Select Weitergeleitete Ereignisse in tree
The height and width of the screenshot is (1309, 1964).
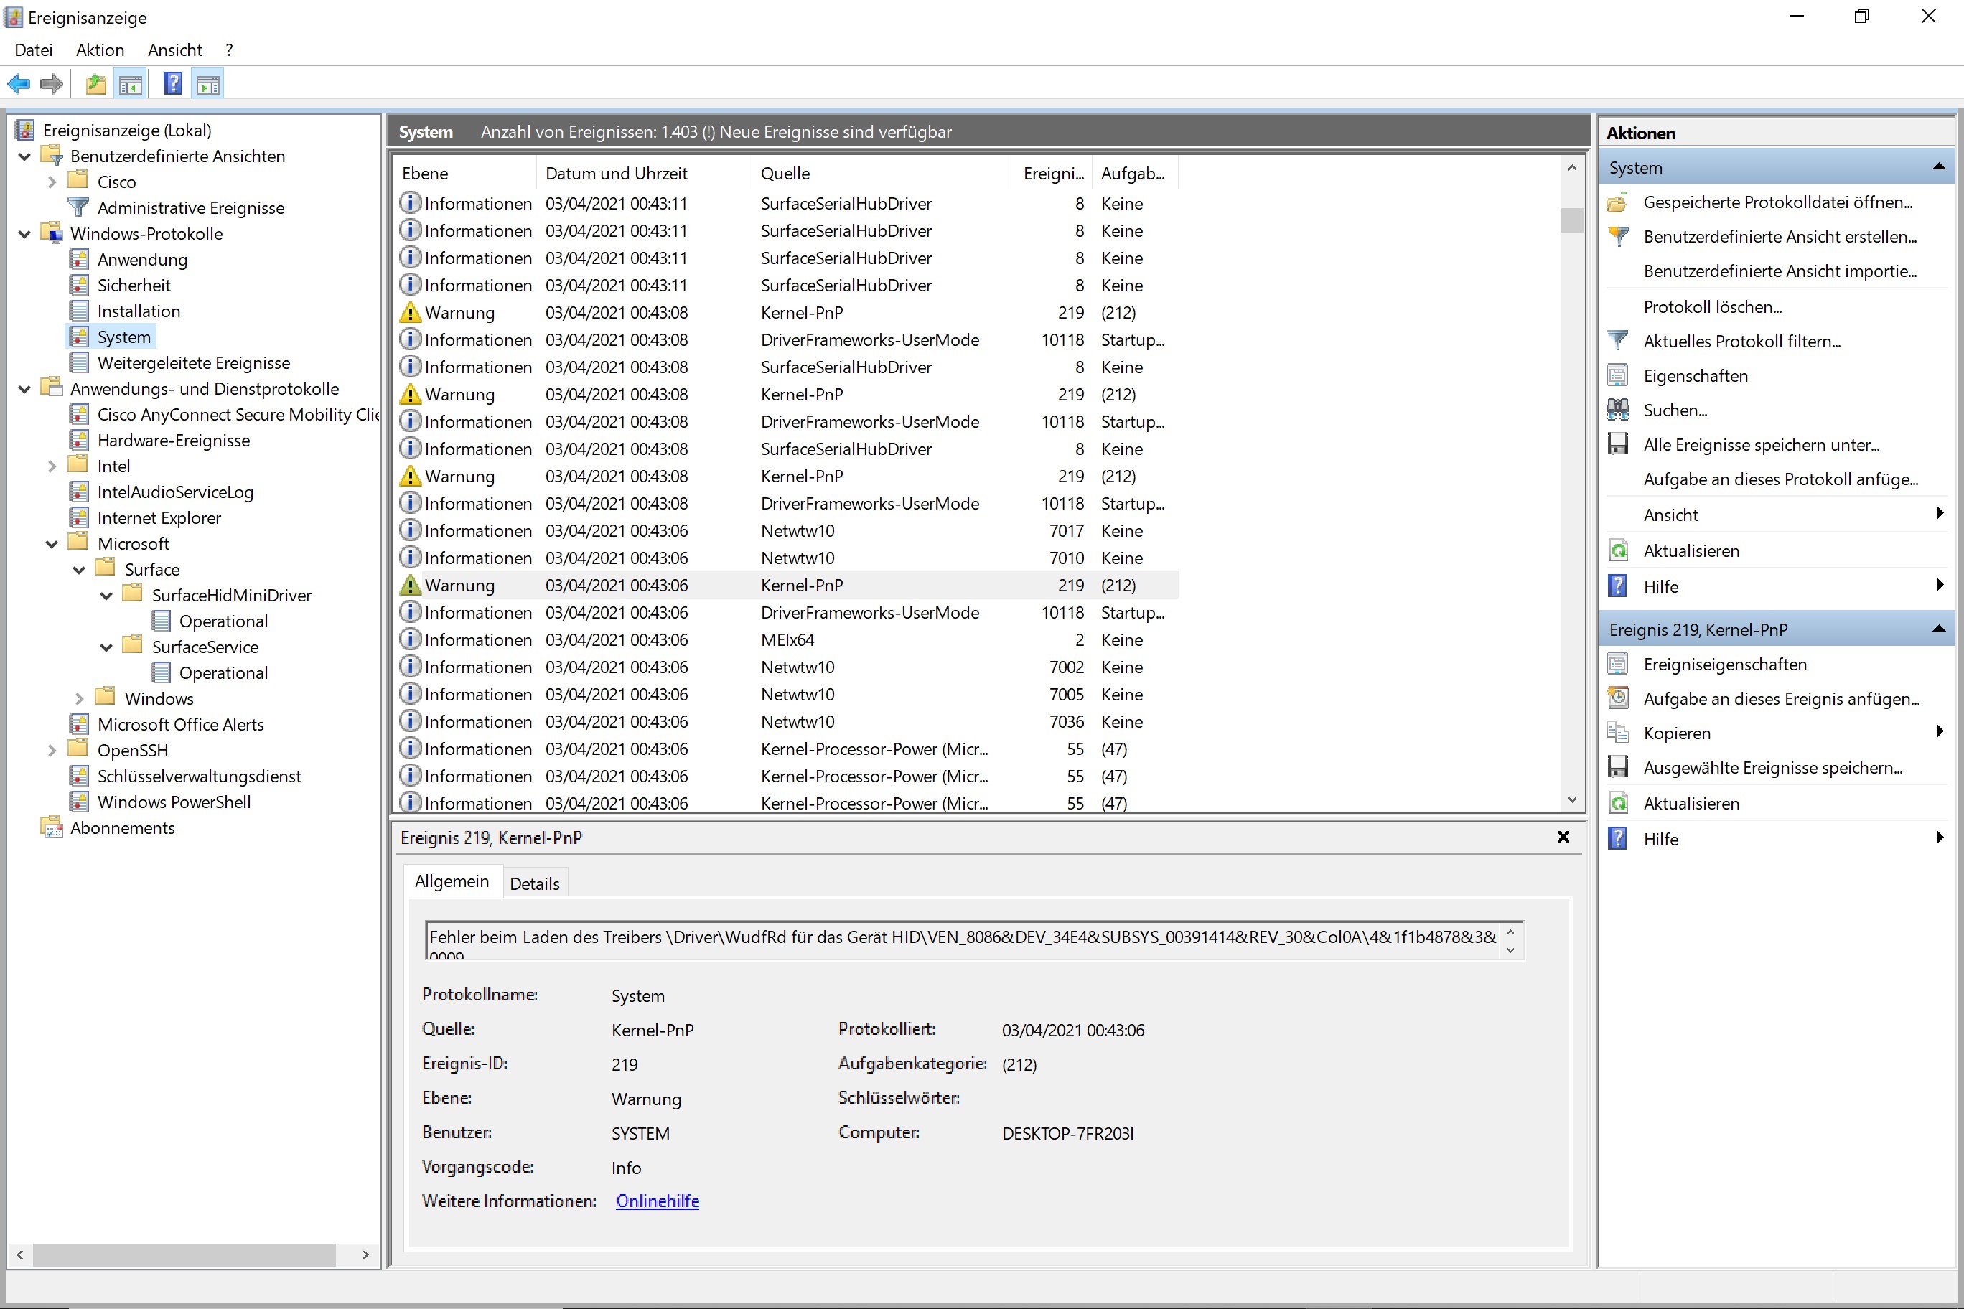(x=194, y=362)
